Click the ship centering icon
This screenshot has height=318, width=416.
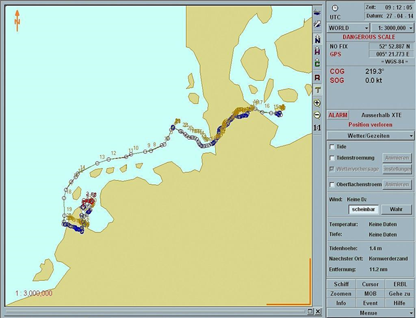tap(317, 12)
